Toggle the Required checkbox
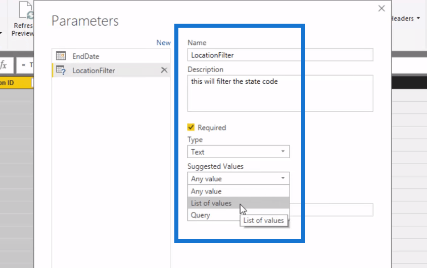 click(191, 127)
